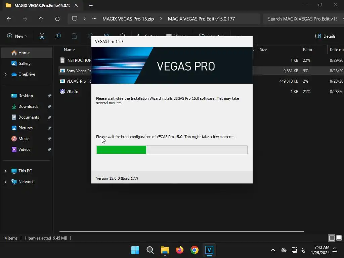
Task: Open the muted volume tray icon
Action: [x=303, y=250]
